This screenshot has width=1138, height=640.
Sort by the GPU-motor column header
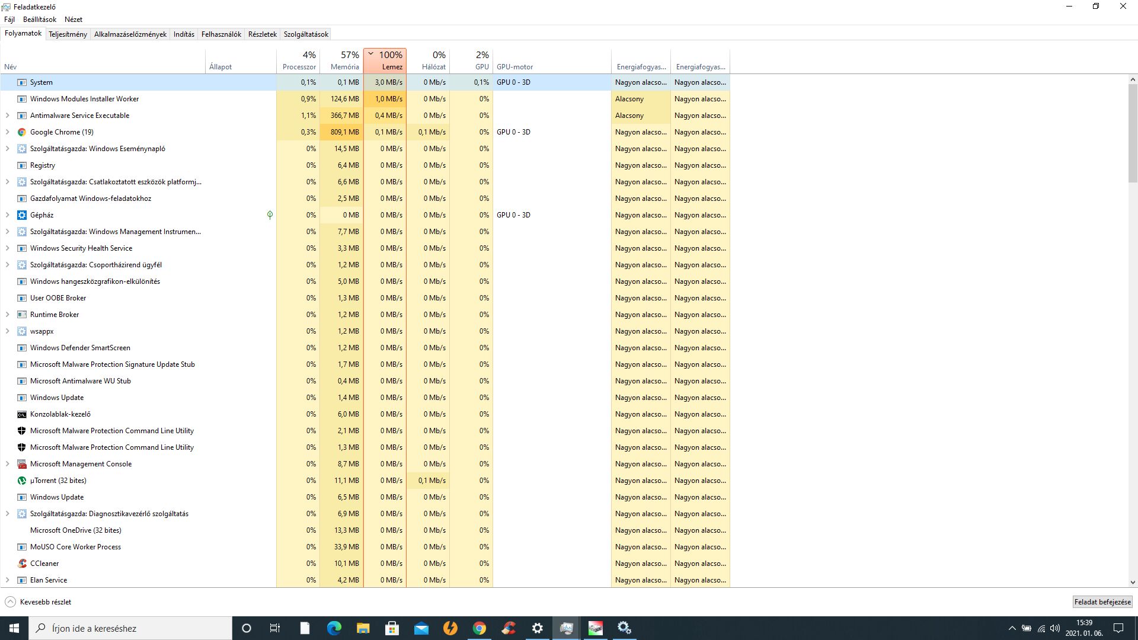(x=552, y=60)
